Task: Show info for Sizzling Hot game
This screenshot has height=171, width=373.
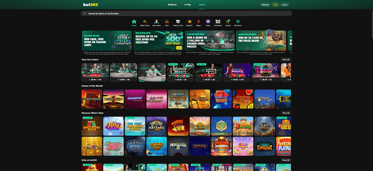Action: 251,106
